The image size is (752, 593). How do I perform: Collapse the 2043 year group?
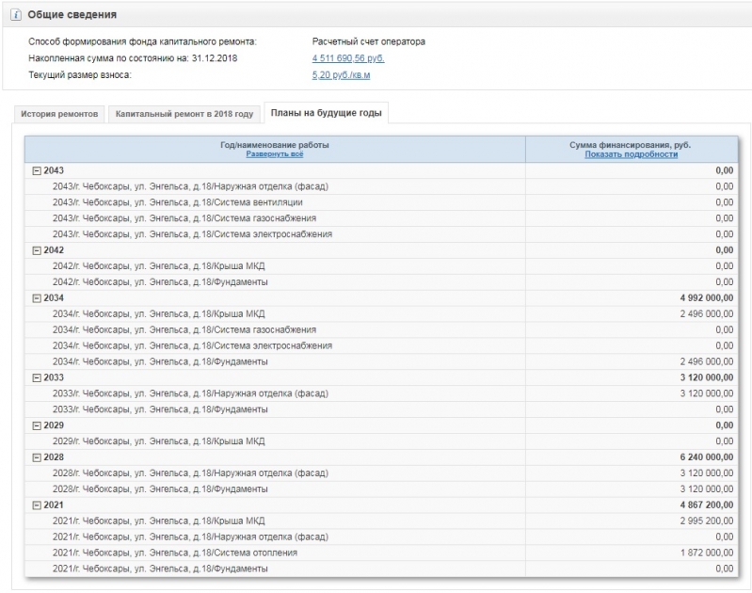pos(37,170)
